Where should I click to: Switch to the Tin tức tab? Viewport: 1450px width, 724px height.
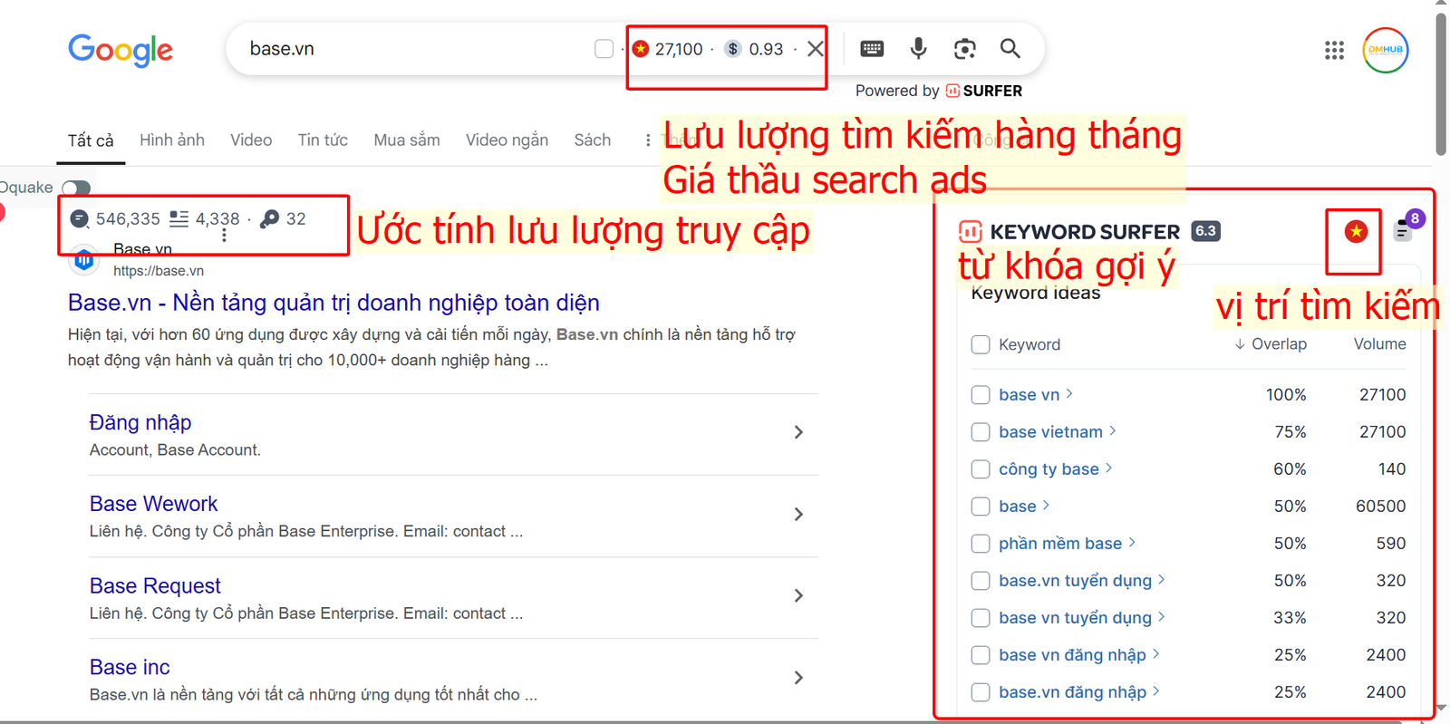(323, 140)
